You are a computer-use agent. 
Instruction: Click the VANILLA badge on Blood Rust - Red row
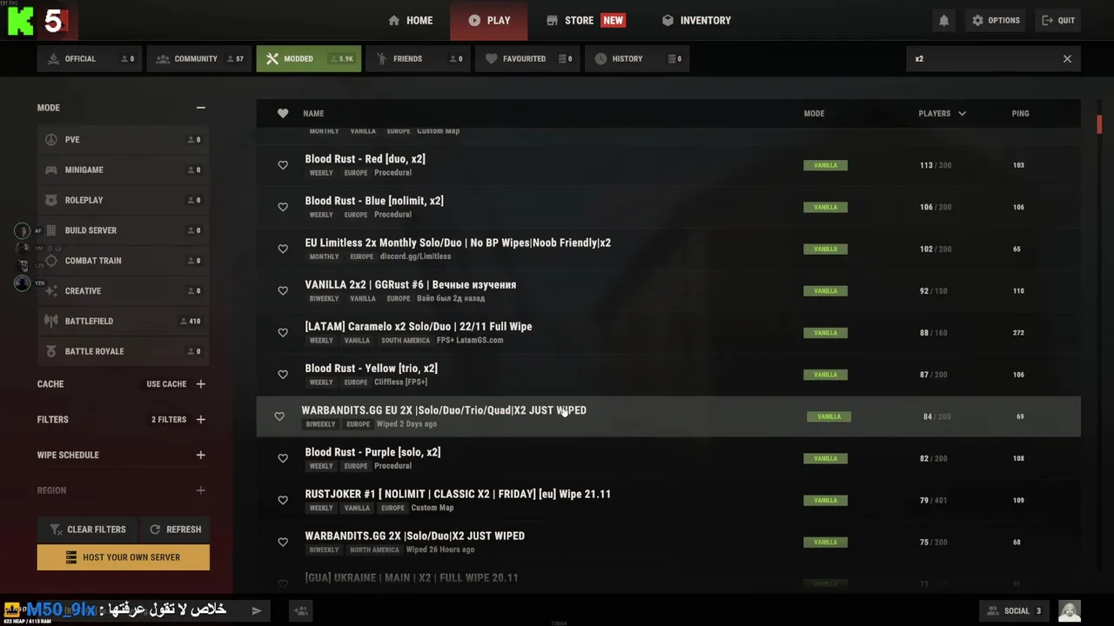point(825,165)
